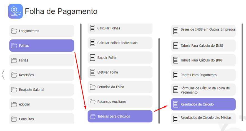The height and width of the screenshot is (131, 246).
Task: Click the folder icon beside Férias
Action: click(14, 60)
